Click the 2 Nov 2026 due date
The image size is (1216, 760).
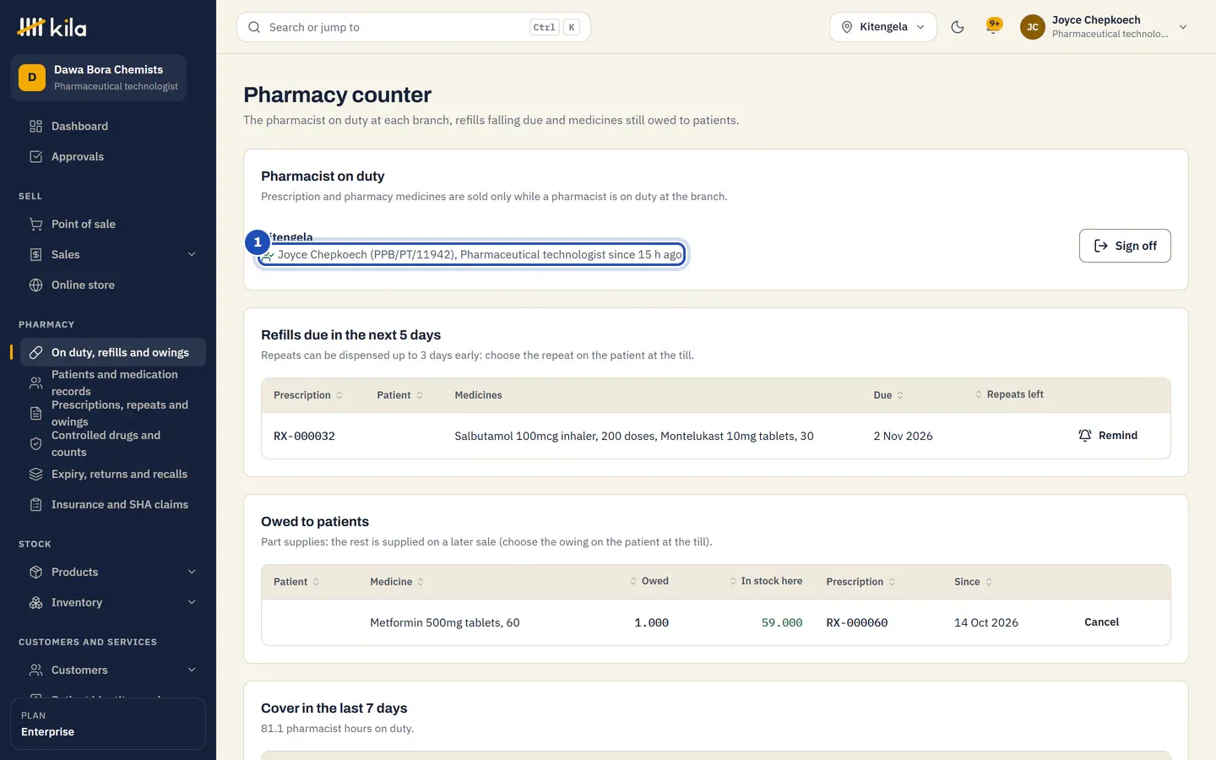click(x=903, y=437)
